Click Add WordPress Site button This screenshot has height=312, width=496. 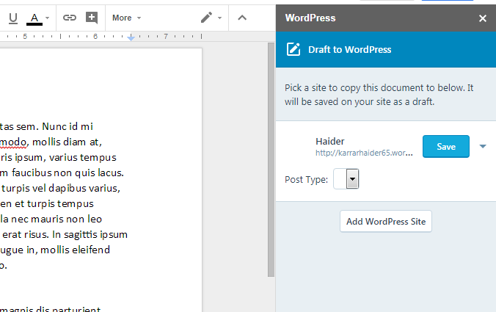386,222
